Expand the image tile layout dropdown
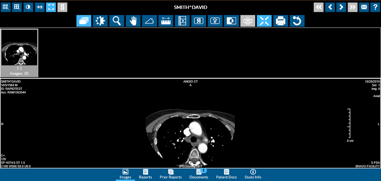 pos(17,7)
